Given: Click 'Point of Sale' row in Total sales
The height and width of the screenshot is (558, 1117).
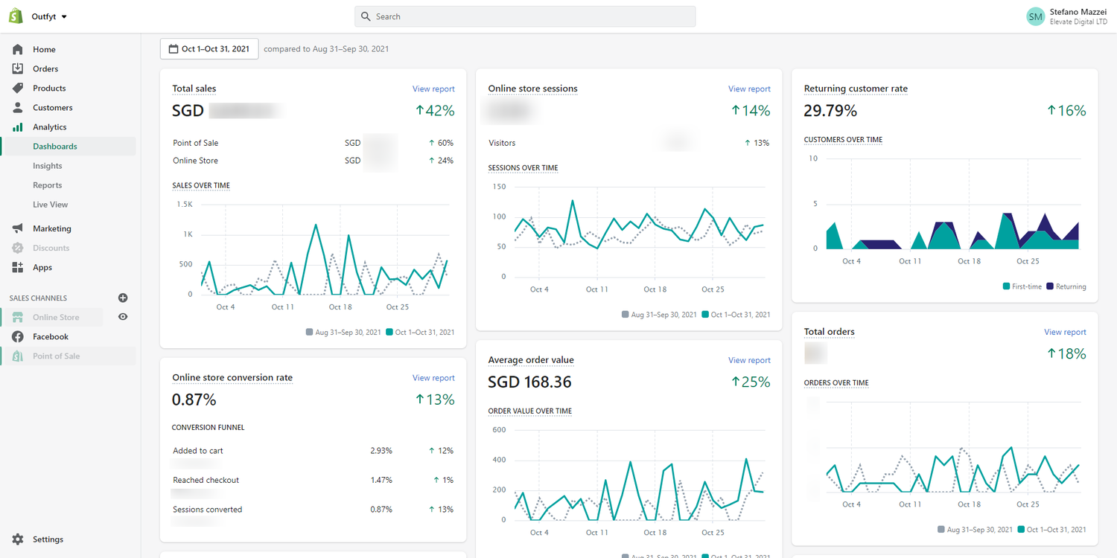Looking at the screenshot, I should click(x=313, y=143).
